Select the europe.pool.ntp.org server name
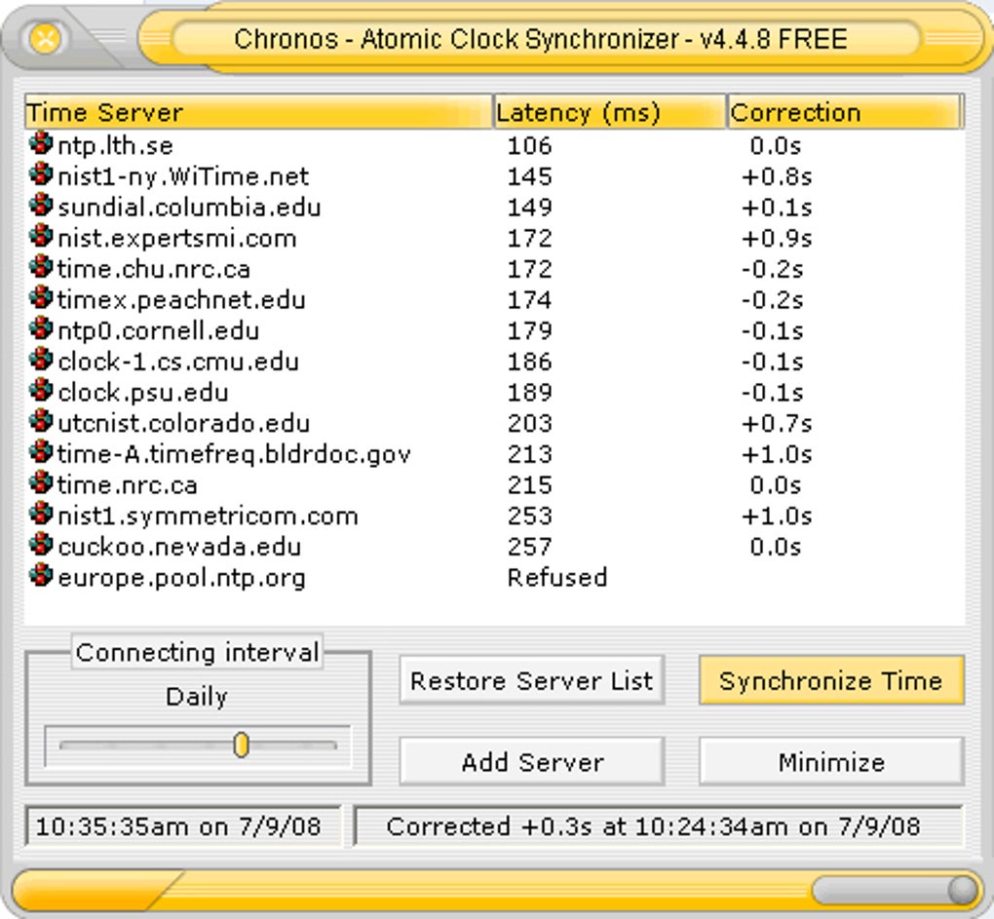The width and height of the screenshot is (994, 919). pyautogui.click(x=181, y=578)
